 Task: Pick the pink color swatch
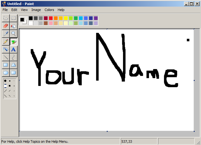(x=51, y=23)
